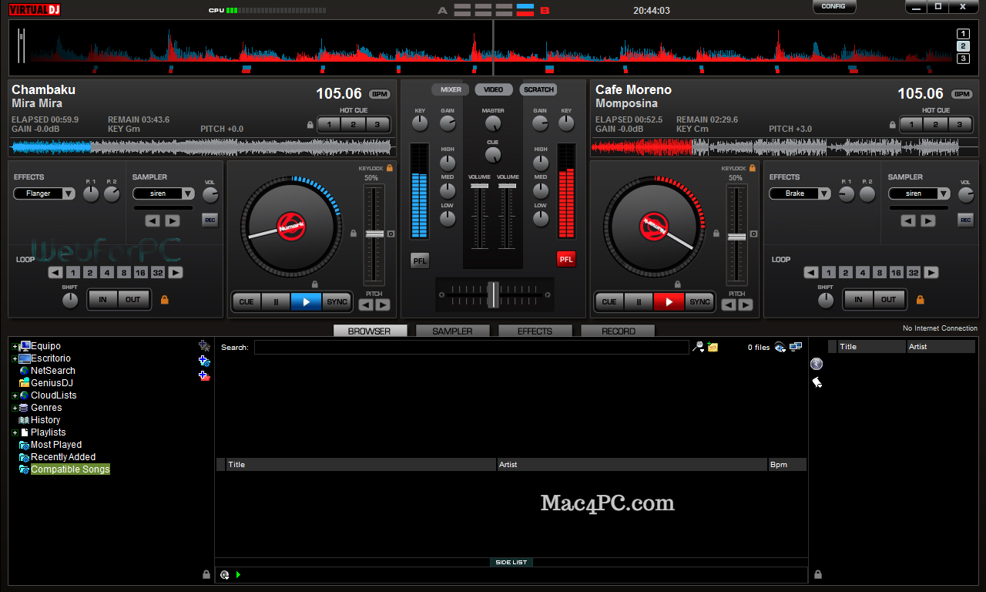This screenshot has height=592, width=986.
Task: Hit CUE on the right deck
Action: 609,301
